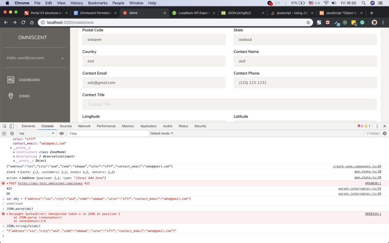Expand the POST 422 error entry
Viewport: 389px width, 243px height.
coord(8,183)
